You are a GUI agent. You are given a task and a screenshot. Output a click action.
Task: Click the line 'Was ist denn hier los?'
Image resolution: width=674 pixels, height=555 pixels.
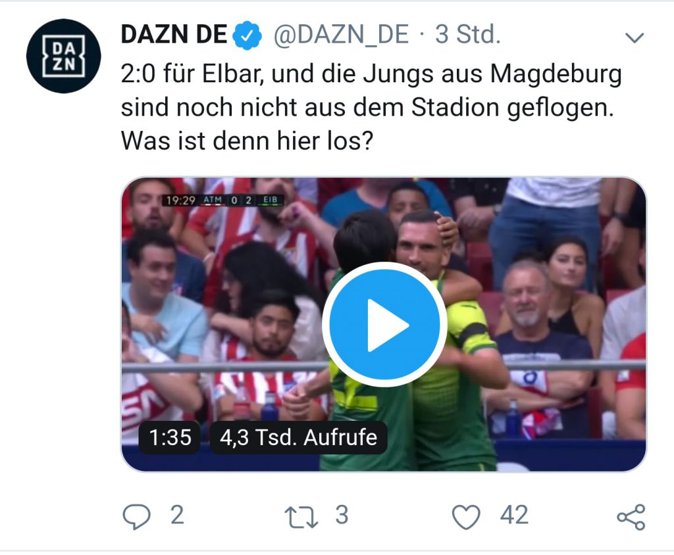tap(247, 141)
